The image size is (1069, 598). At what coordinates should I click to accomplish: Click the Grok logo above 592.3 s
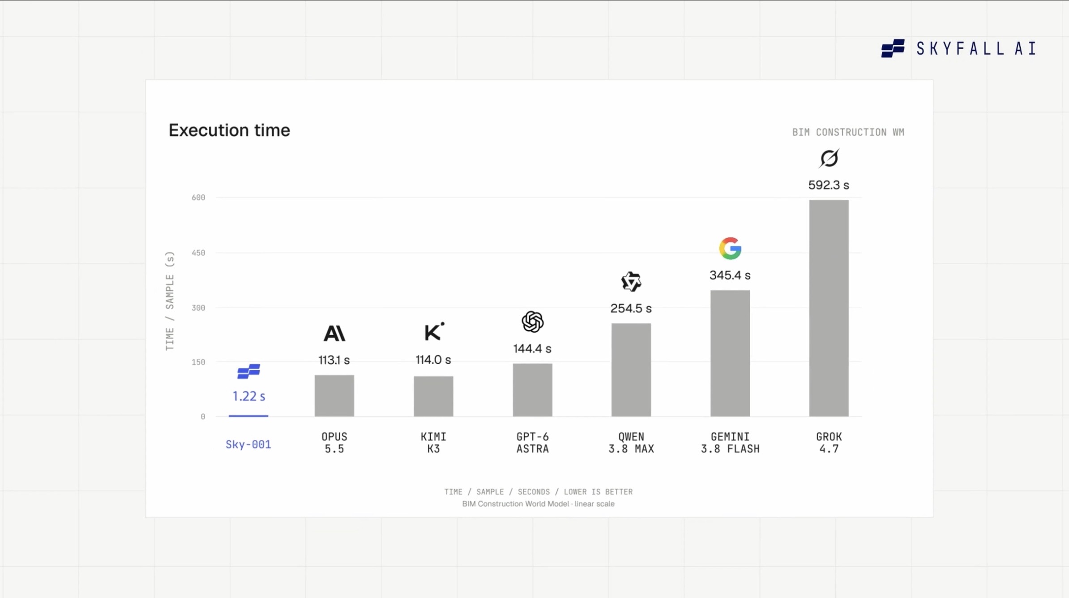coord(829,158)
